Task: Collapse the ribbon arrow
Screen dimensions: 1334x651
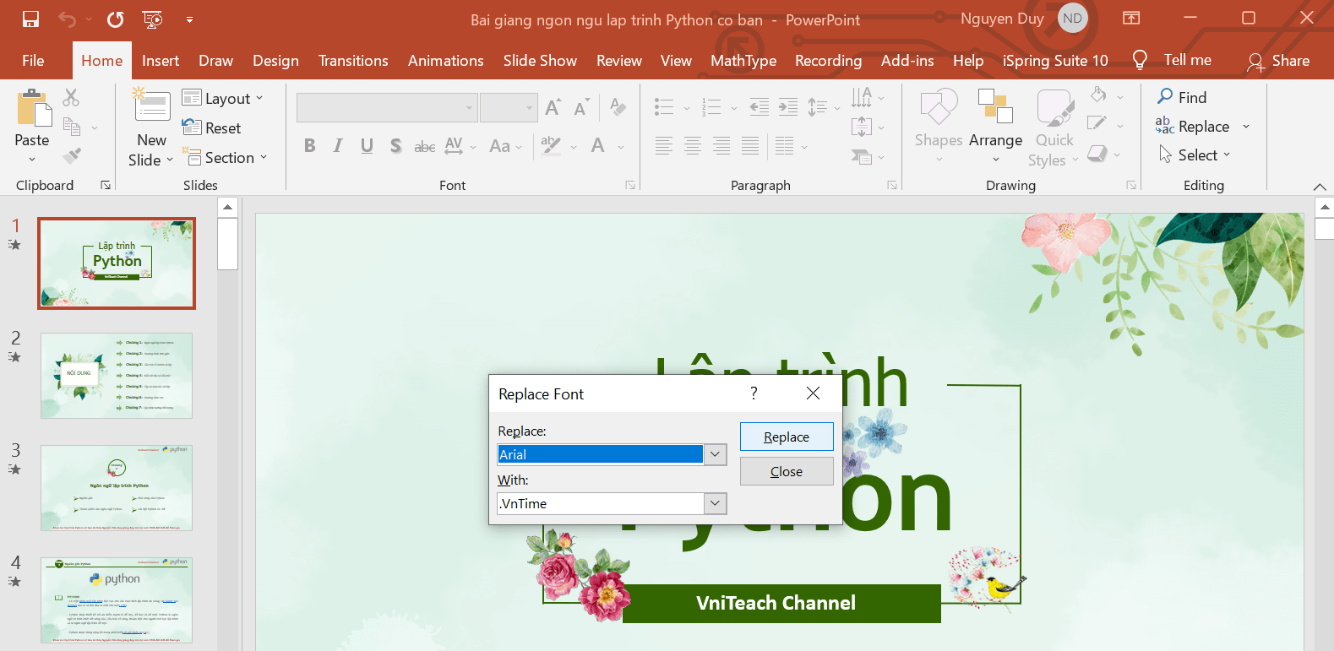Action: click(x=1320, y=187)
